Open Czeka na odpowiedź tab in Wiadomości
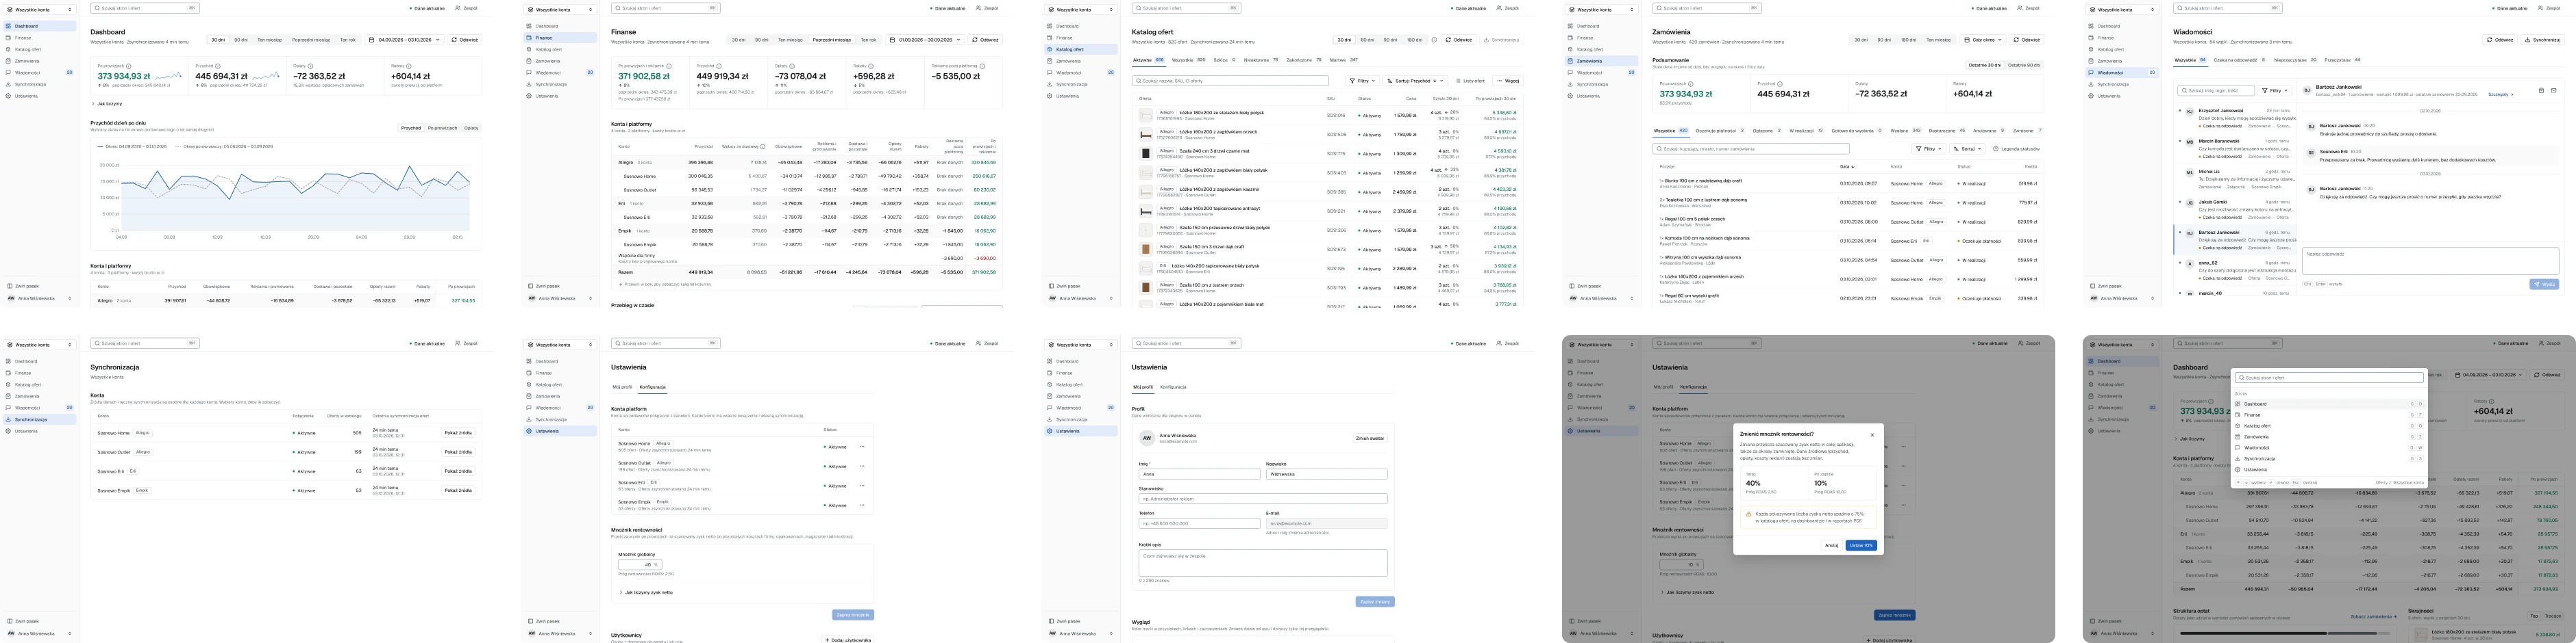 (2241, 60)
